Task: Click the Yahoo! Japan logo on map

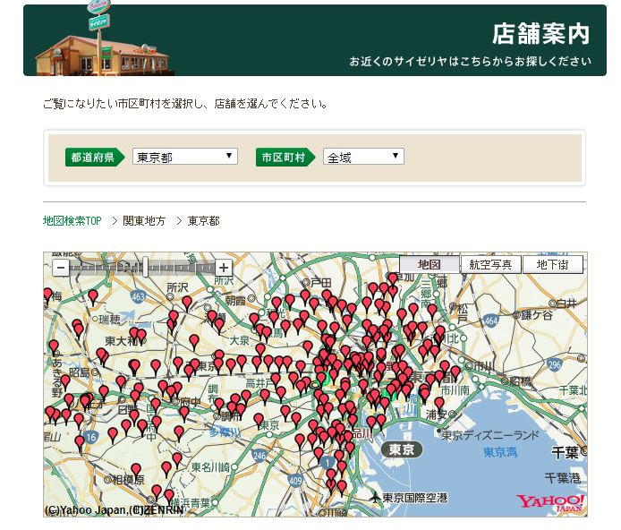Action: 550,502
